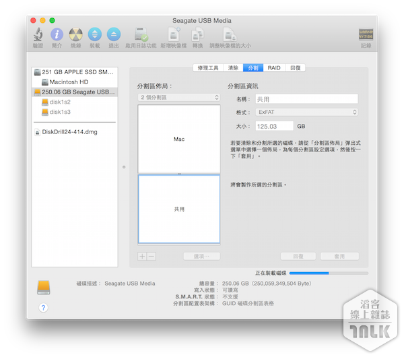Image resolution: width=404 pixels, height=357 pixels.
Task: Click the size field 125.03
Action: (275, 127)
